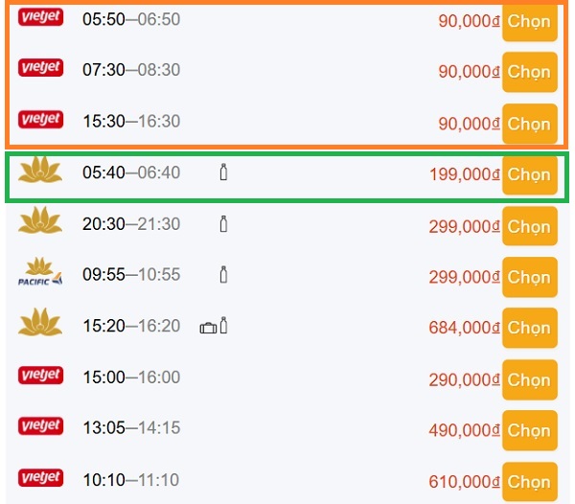Click Vietnam Airlines lotus logo for 05:40 flight
This screenshot has width=575, height=504.
[40, 173]
